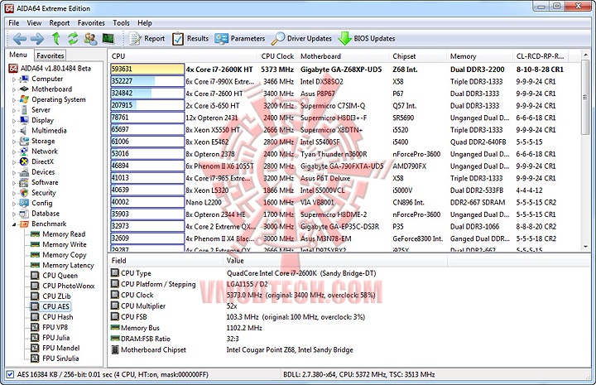
Task: Select the DirectX tree item
Action: pyautogui.click(x=42, y=161)
